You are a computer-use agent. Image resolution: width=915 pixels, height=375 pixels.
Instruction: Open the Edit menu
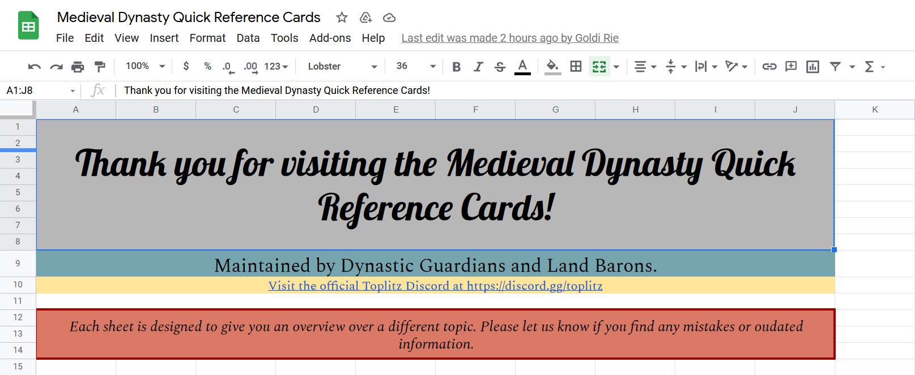click(x=94, y=38)
